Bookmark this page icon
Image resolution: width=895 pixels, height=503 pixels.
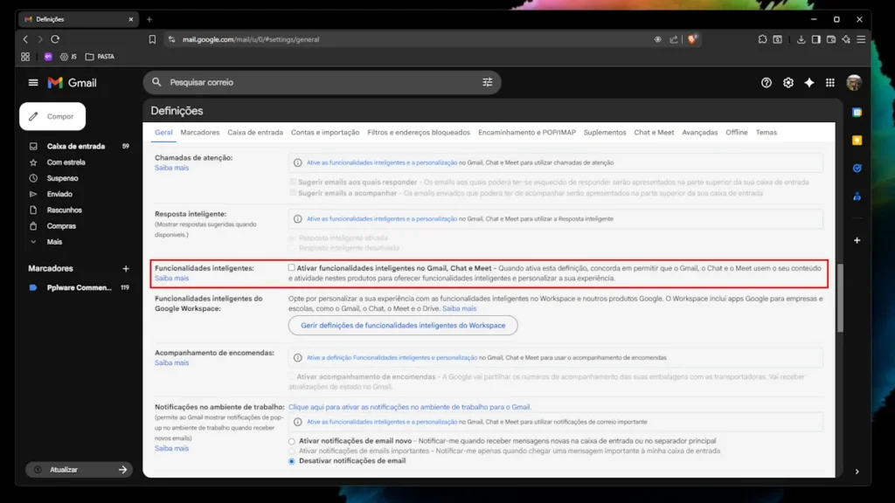[152, 39]
